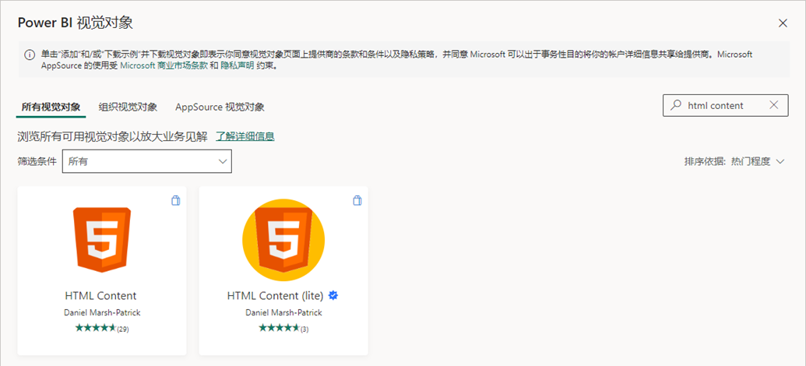Click the star rating with (29) reviews
Viewport: 806px width, 366px height.
click(x=102, y=328)
